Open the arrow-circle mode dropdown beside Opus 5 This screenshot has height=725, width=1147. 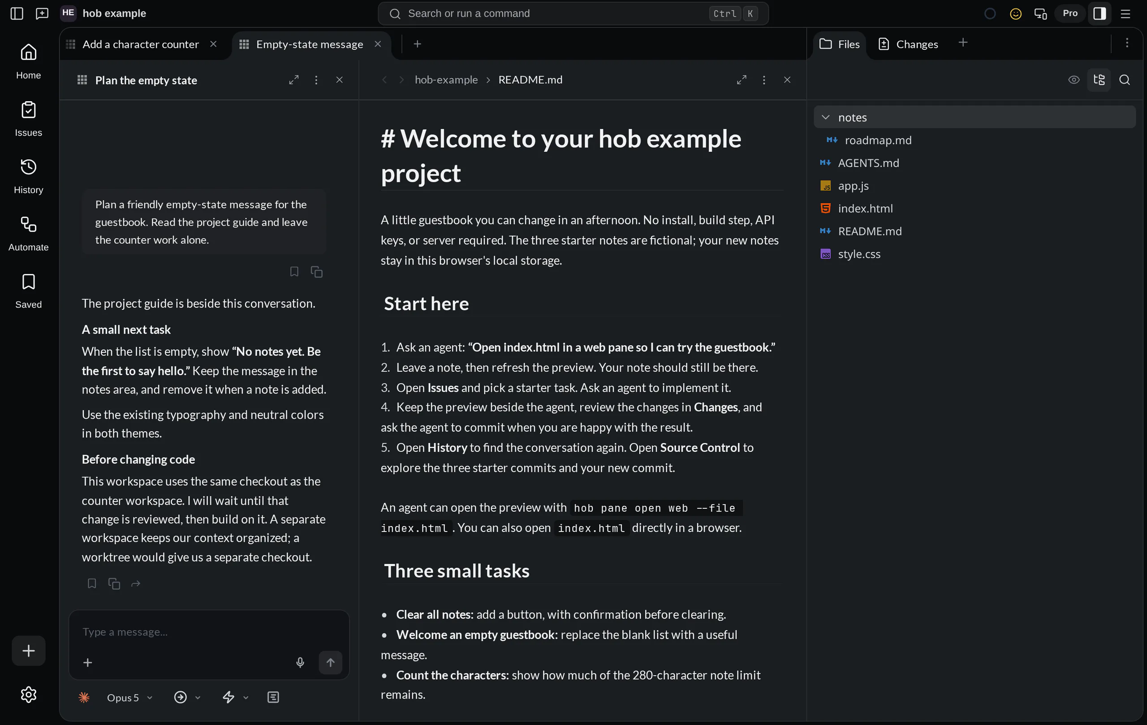187,697
